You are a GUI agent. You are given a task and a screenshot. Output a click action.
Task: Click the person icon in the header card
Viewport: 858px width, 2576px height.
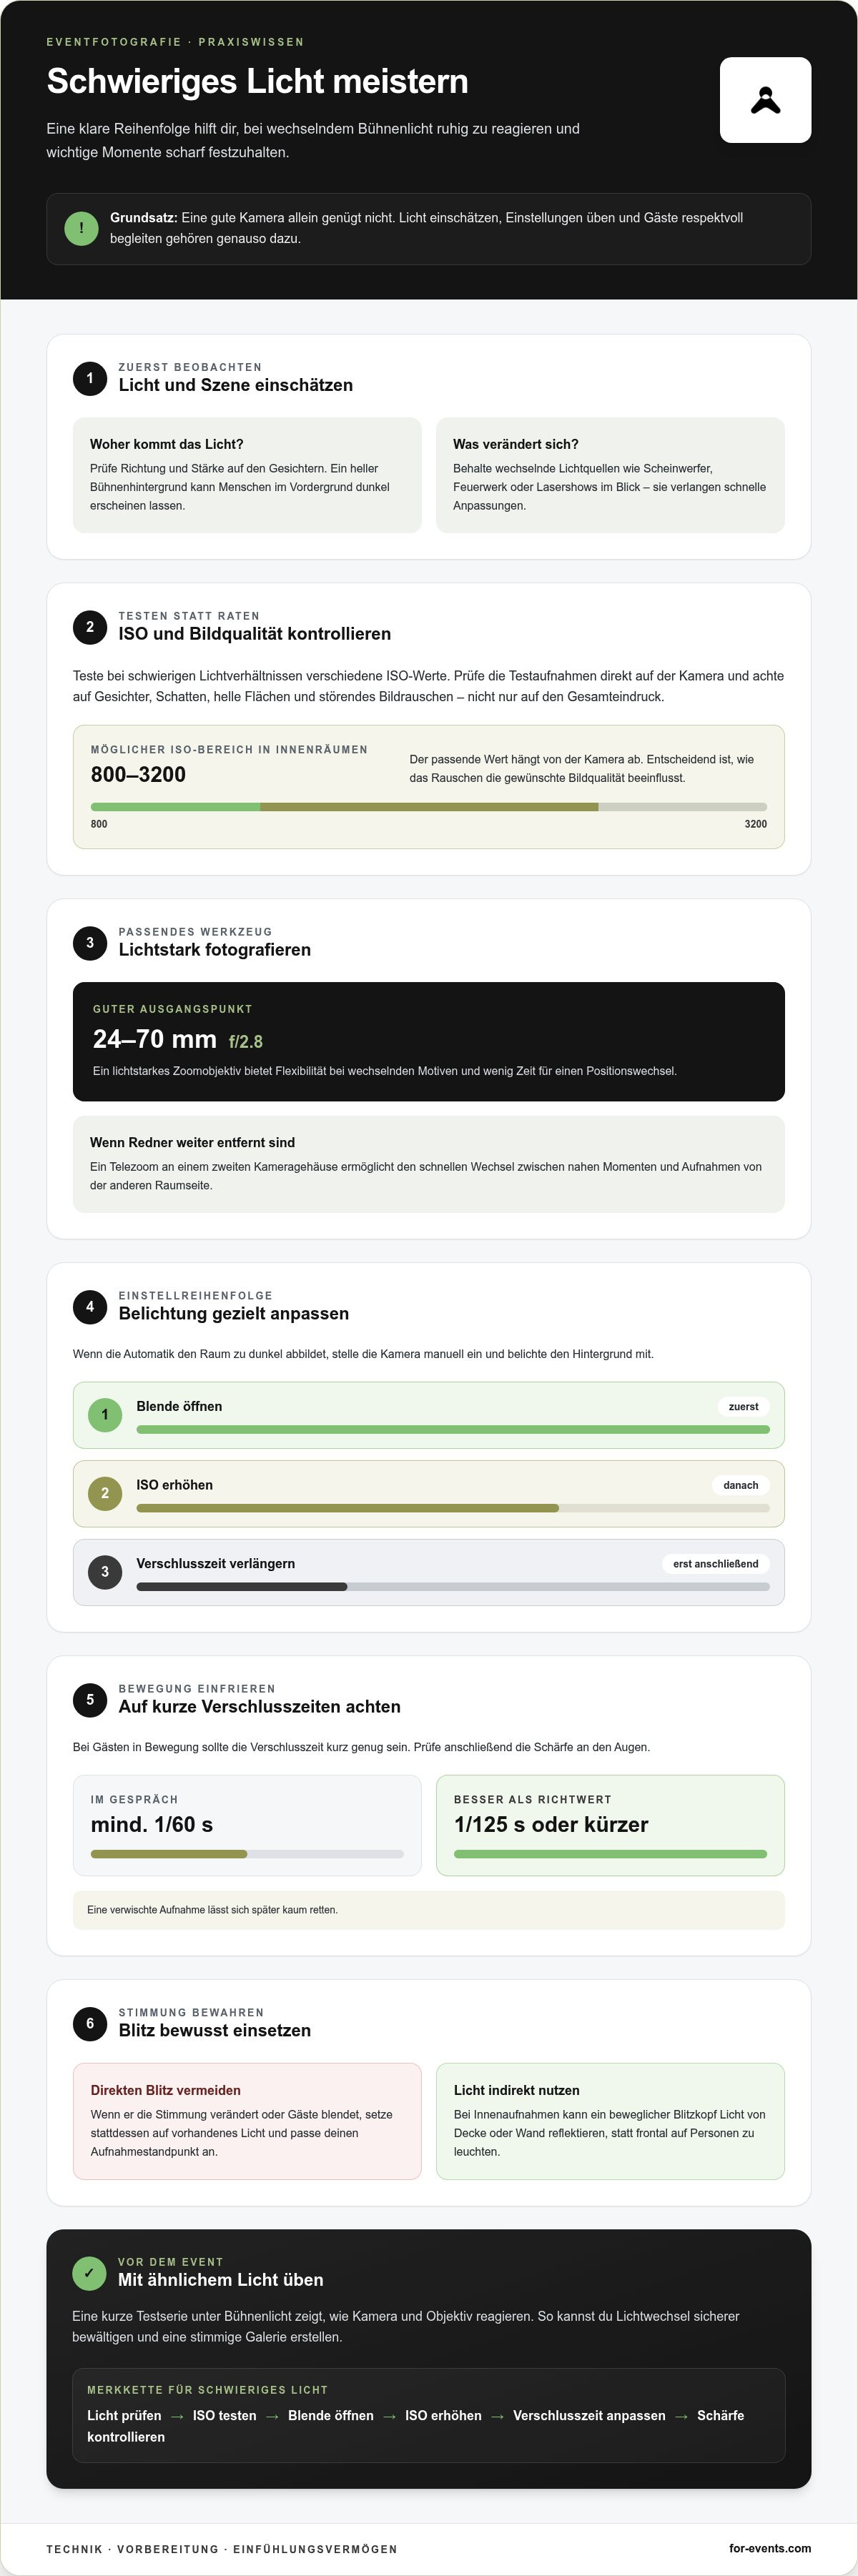(765, 100)
